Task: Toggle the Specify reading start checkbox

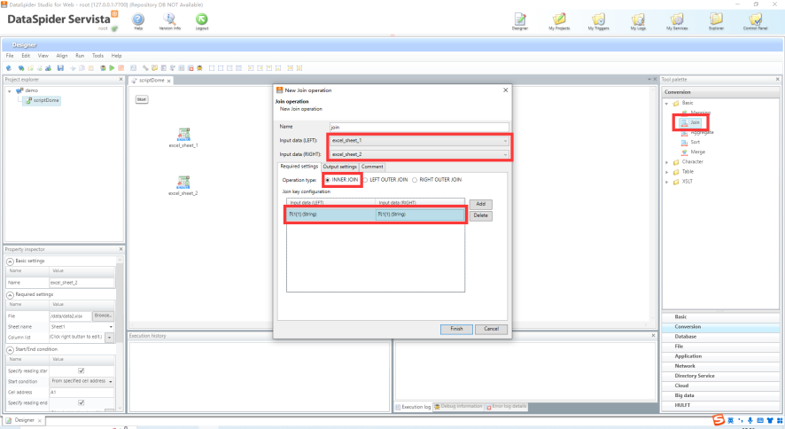Action: click(x=82, y=370)
